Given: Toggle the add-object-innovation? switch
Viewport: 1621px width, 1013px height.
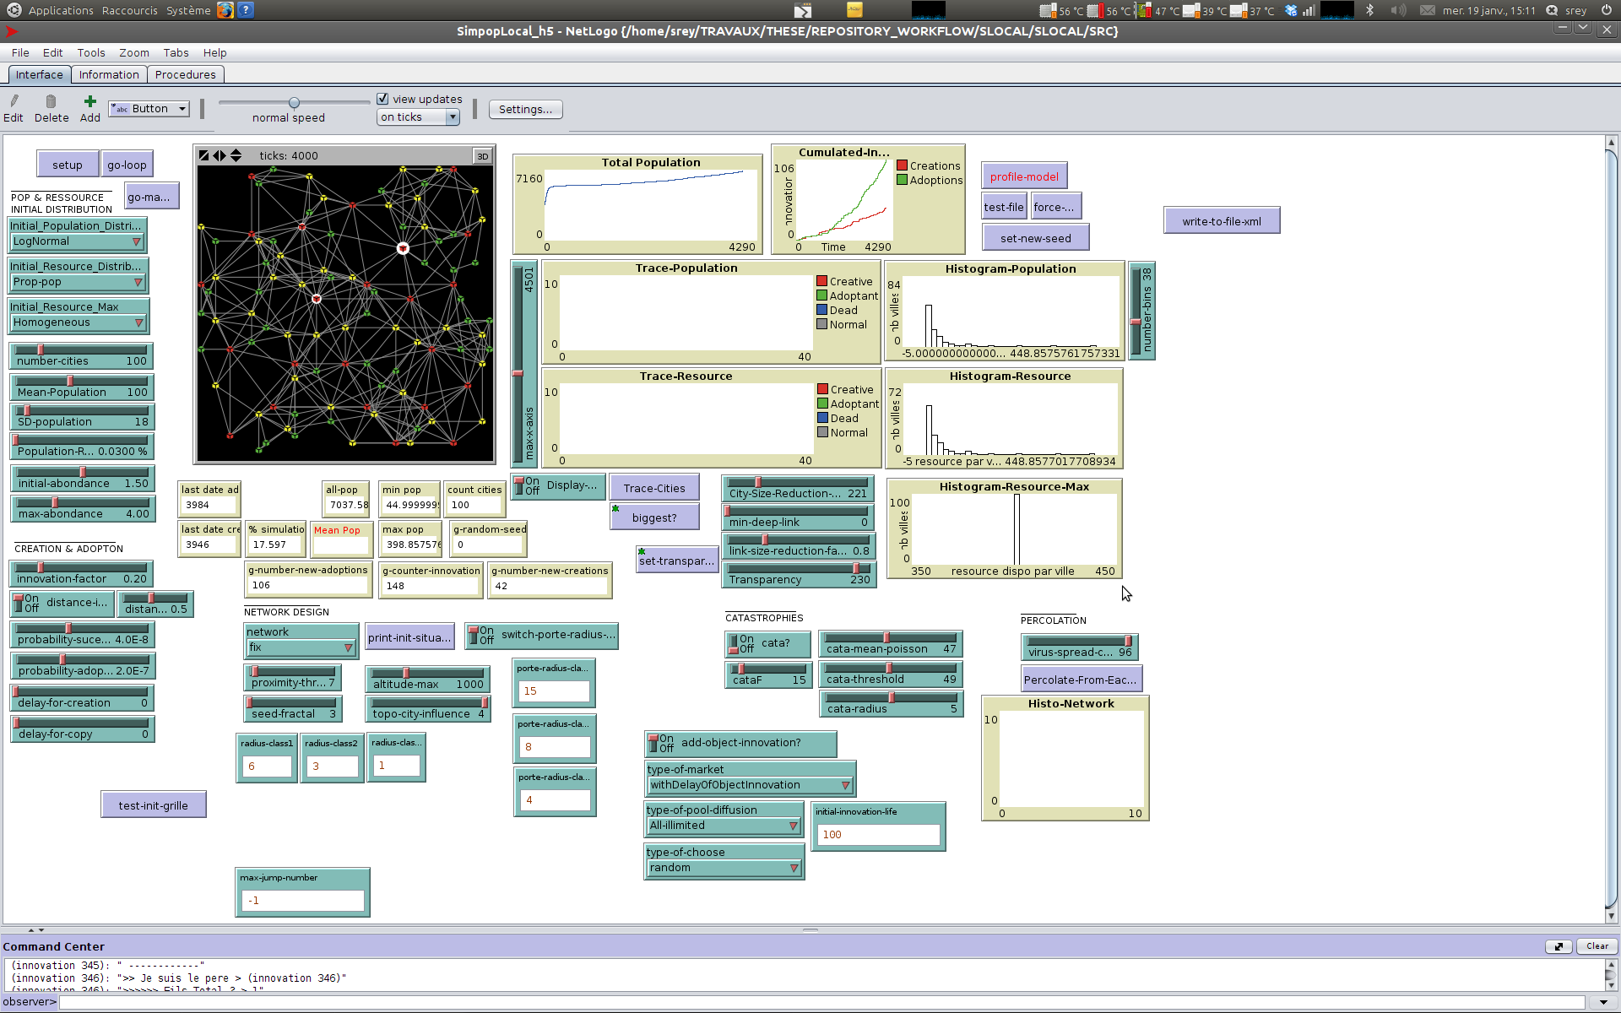Looking at the screenshot, I should (x=653, y=744).
